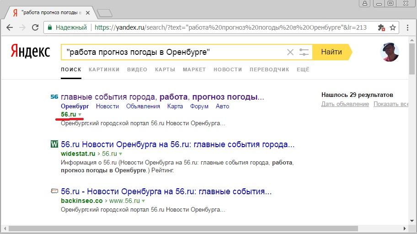Open the Карта sitelink
Viewport: 417px width, 234px height.
click(x=175, y=106)
